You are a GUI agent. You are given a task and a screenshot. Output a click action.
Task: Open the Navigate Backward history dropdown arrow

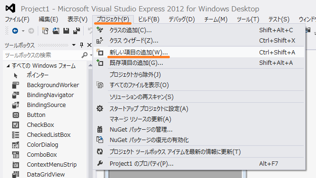click(x=23, y=31)
